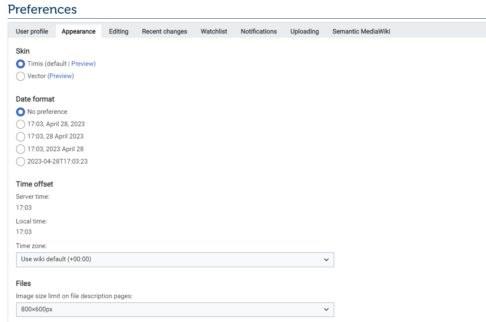Open the Semantic MediaWiki tab
The height and width of the screenshot is (322, 486).
[x=361, y=31]
